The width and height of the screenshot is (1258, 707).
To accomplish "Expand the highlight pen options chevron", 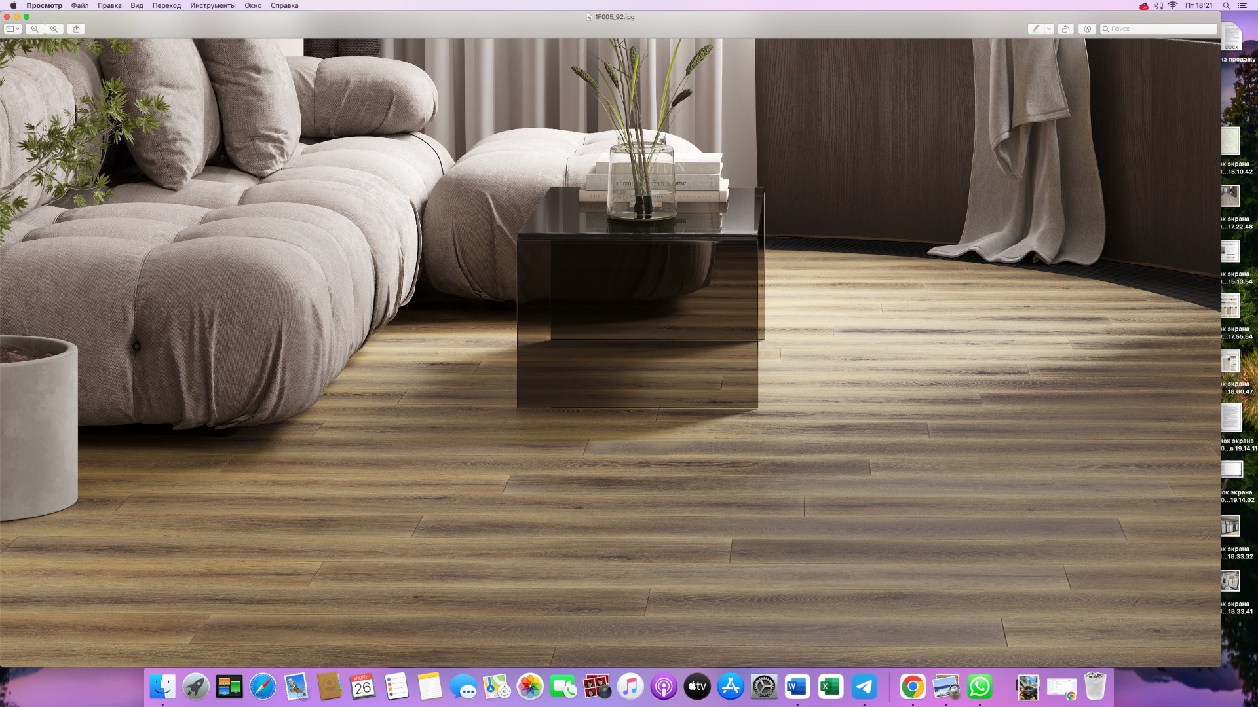I will point(1049,29).
